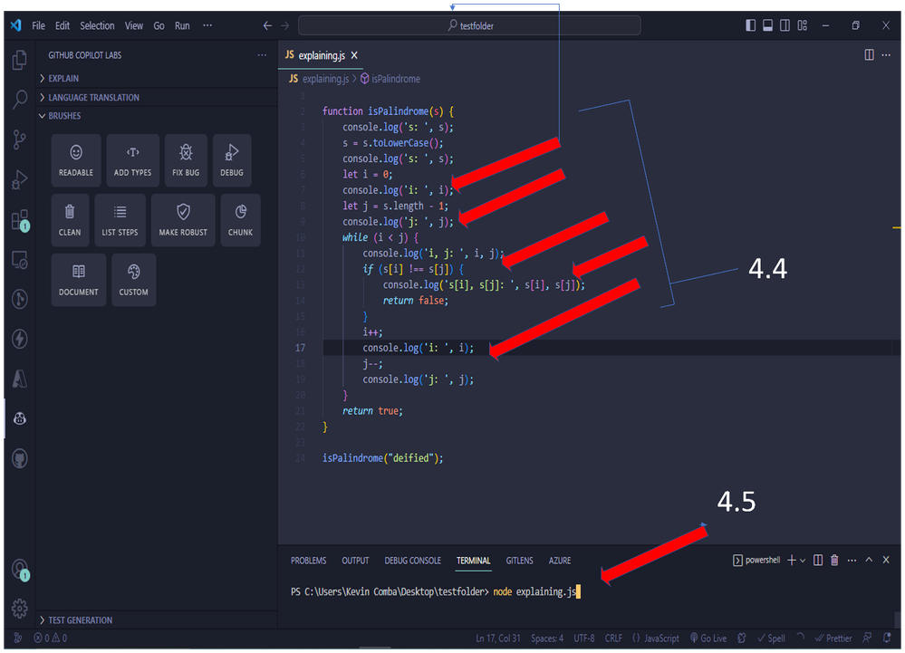The height and width of the screenshot is (653, 905).
Task: Open the Selection menu
Action: 97,25
